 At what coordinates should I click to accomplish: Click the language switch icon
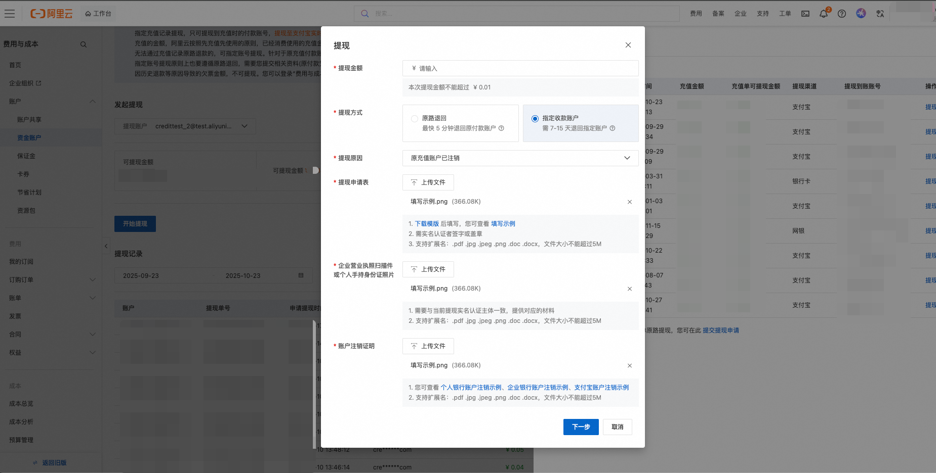(880, 14)
